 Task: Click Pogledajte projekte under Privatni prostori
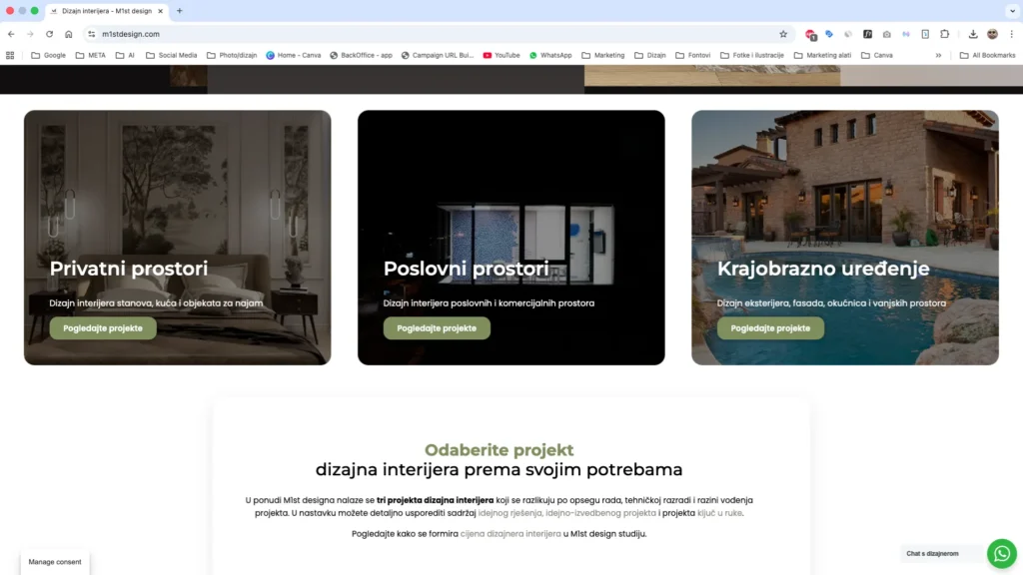pos(102,327)
